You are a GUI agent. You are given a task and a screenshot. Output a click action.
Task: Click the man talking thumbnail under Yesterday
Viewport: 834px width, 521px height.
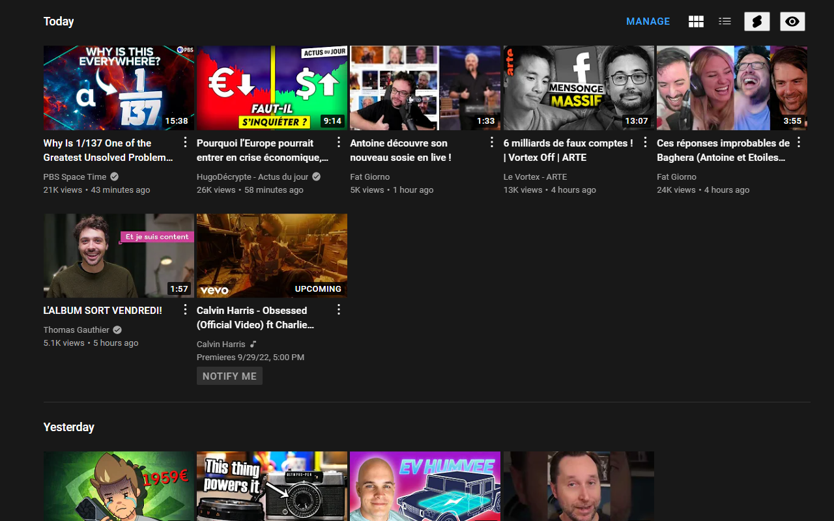[579, 486]
